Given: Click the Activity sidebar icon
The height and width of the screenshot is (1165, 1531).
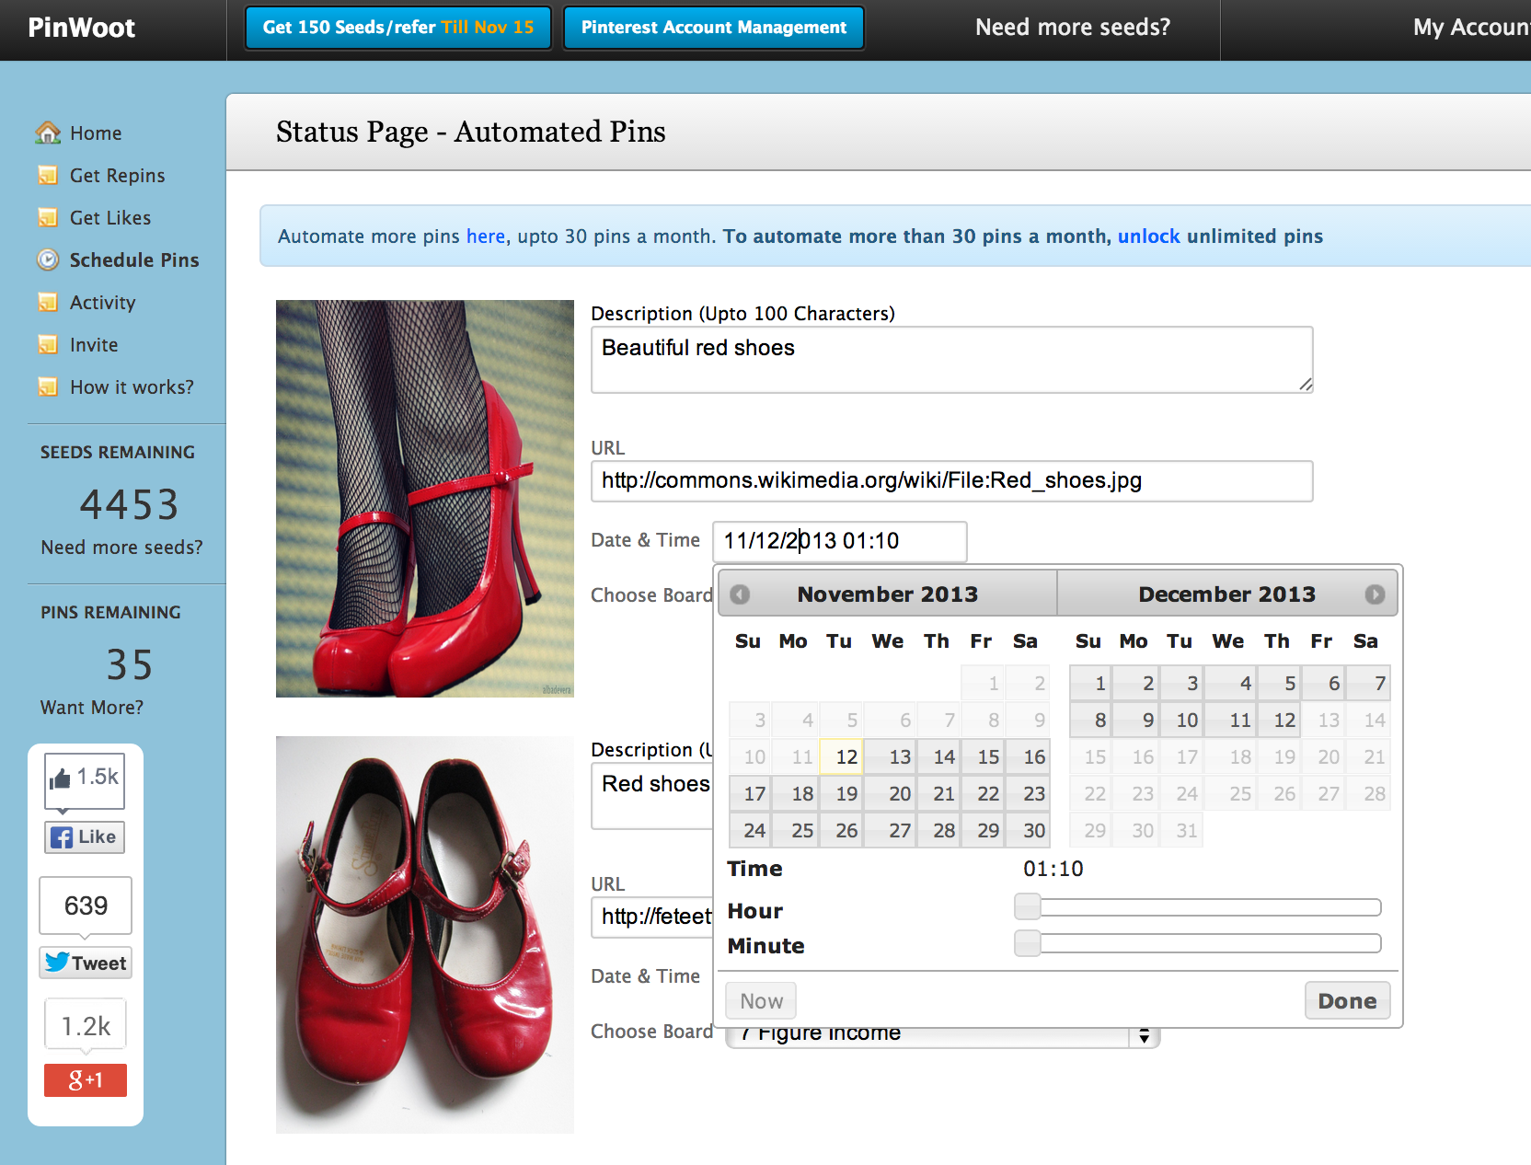Looking at the screenshot, I should point(48,303).
